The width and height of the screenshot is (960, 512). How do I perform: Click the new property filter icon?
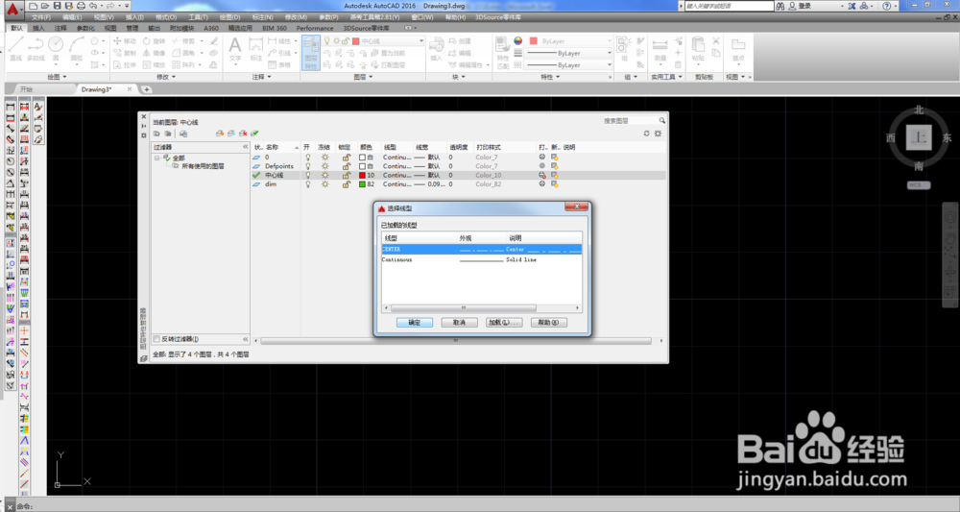(156, 133)
